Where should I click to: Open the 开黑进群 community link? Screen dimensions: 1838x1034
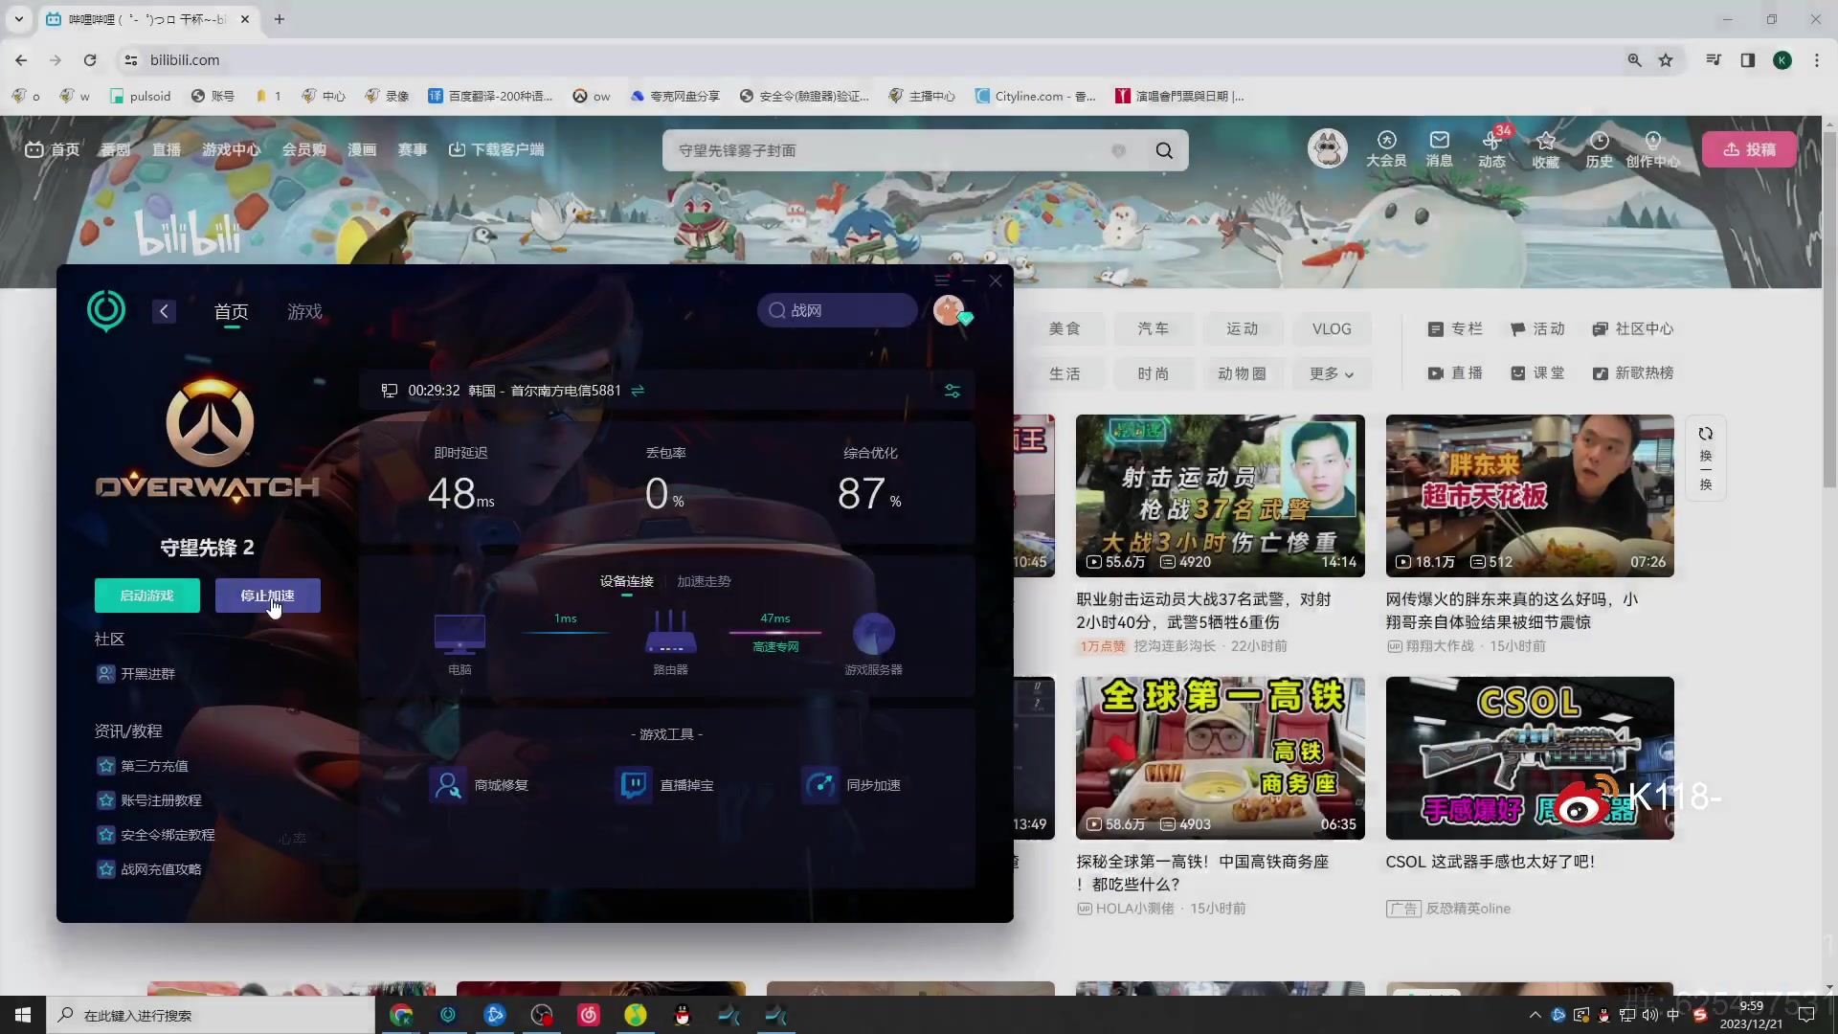coord(136,674)
